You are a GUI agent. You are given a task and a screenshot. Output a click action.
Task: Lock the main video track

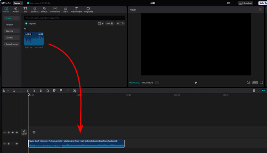(x=8, y=132)
